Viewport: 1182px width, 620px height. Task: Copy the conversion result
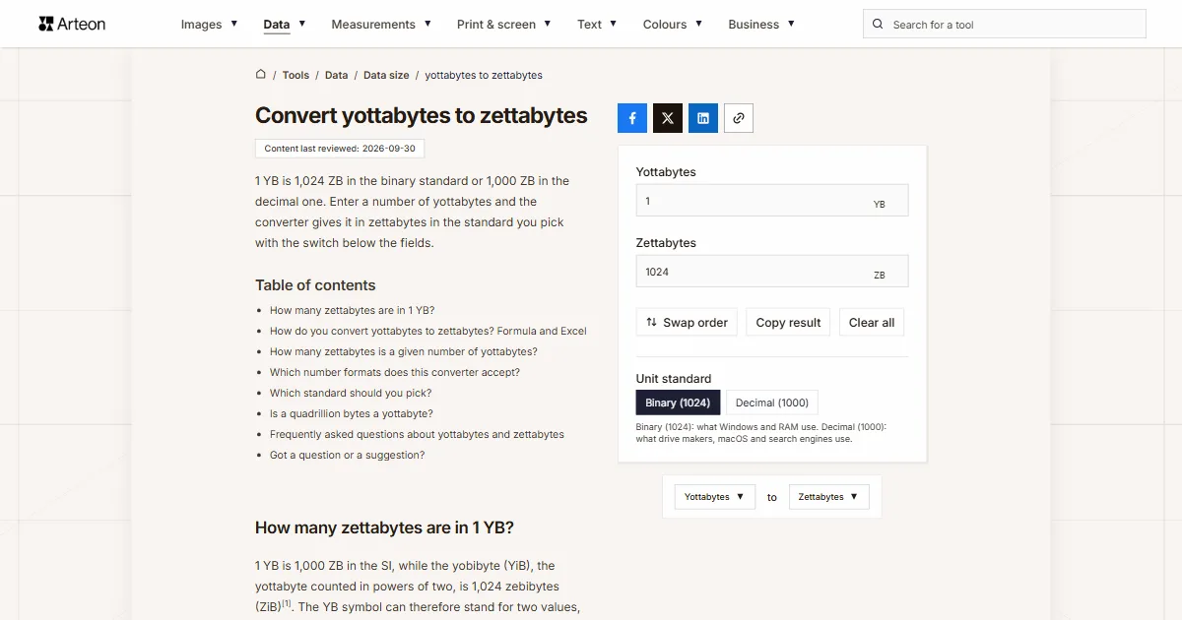click(x=788, y=323)
